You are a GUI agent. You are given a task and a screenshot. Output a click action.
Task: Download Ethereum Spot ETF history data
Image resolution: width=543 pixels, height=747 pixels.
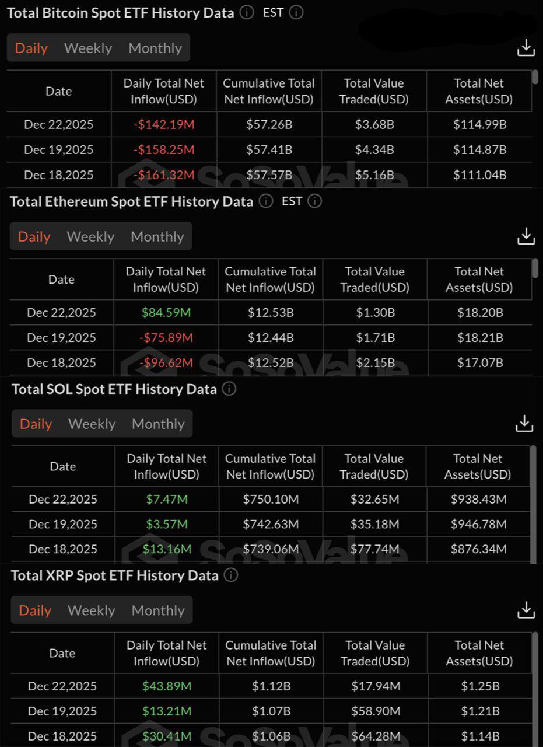point(526,236)
